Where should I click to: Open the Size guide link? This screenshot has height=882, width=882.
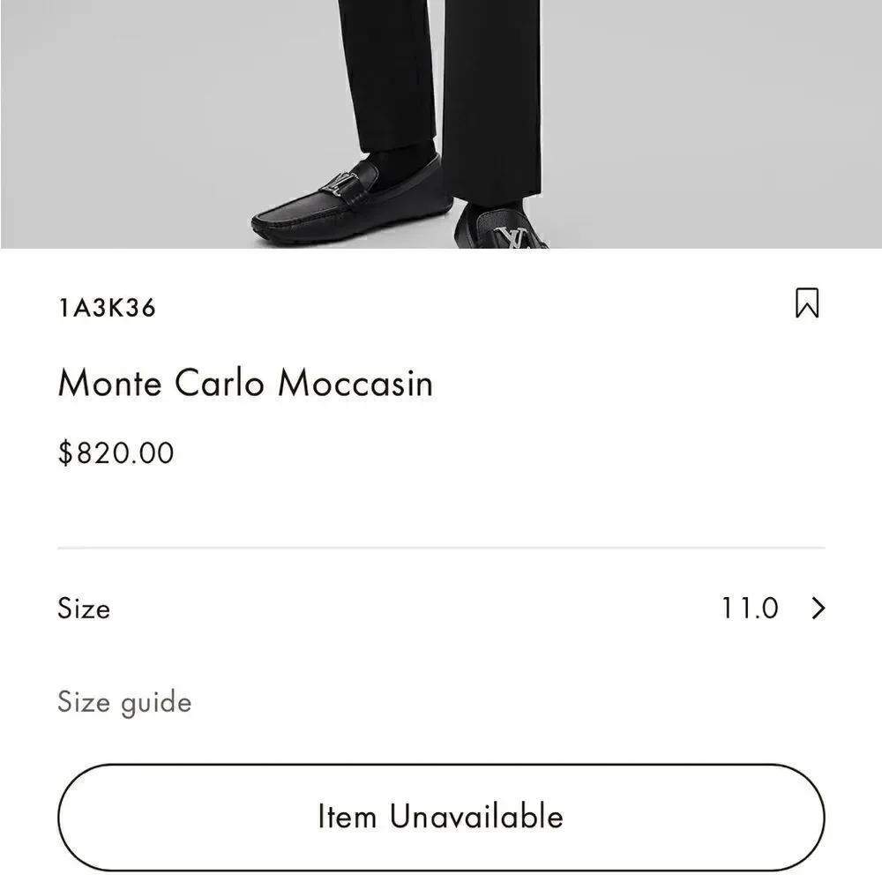(x=124, y=702)
